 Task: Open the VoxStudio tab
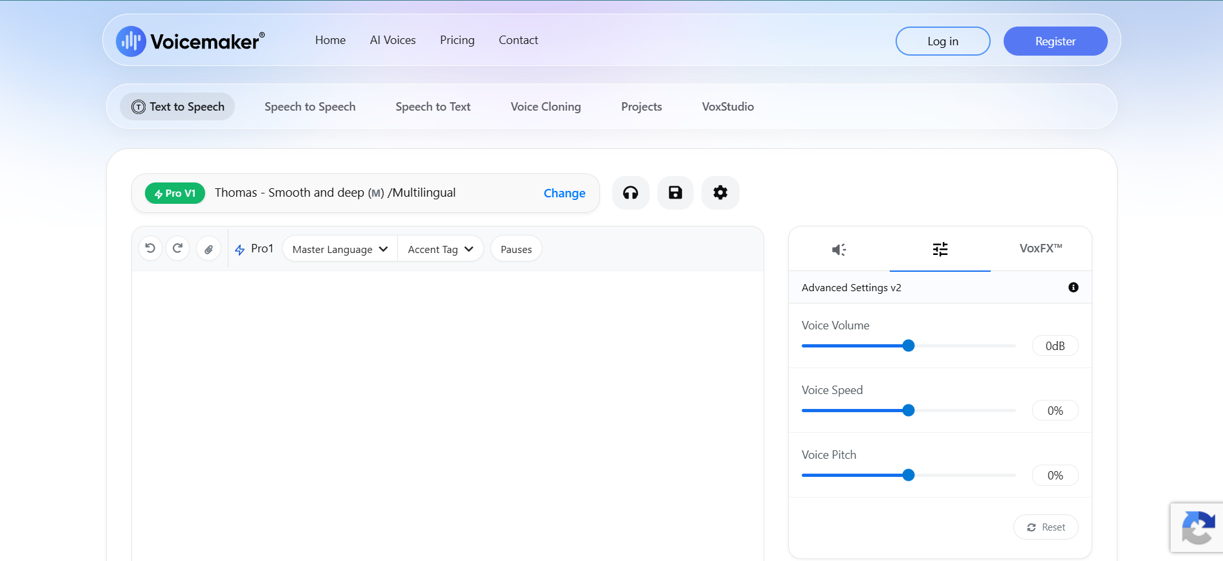point(728,107)
